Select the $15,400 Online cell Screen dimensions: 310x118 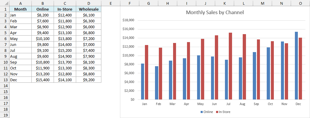[x=43, y=80]
